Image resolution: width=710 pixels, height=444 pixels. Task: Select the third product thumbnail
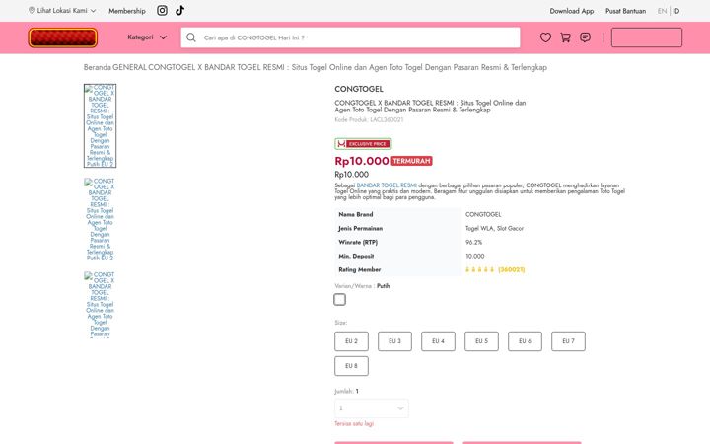tap(100, 305)
